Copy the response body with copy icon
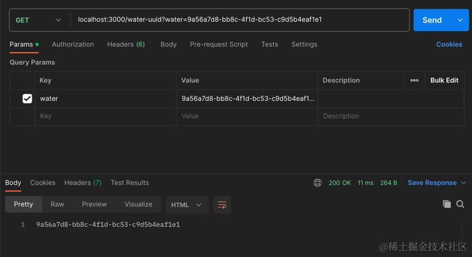 click(x=446, y=204)
